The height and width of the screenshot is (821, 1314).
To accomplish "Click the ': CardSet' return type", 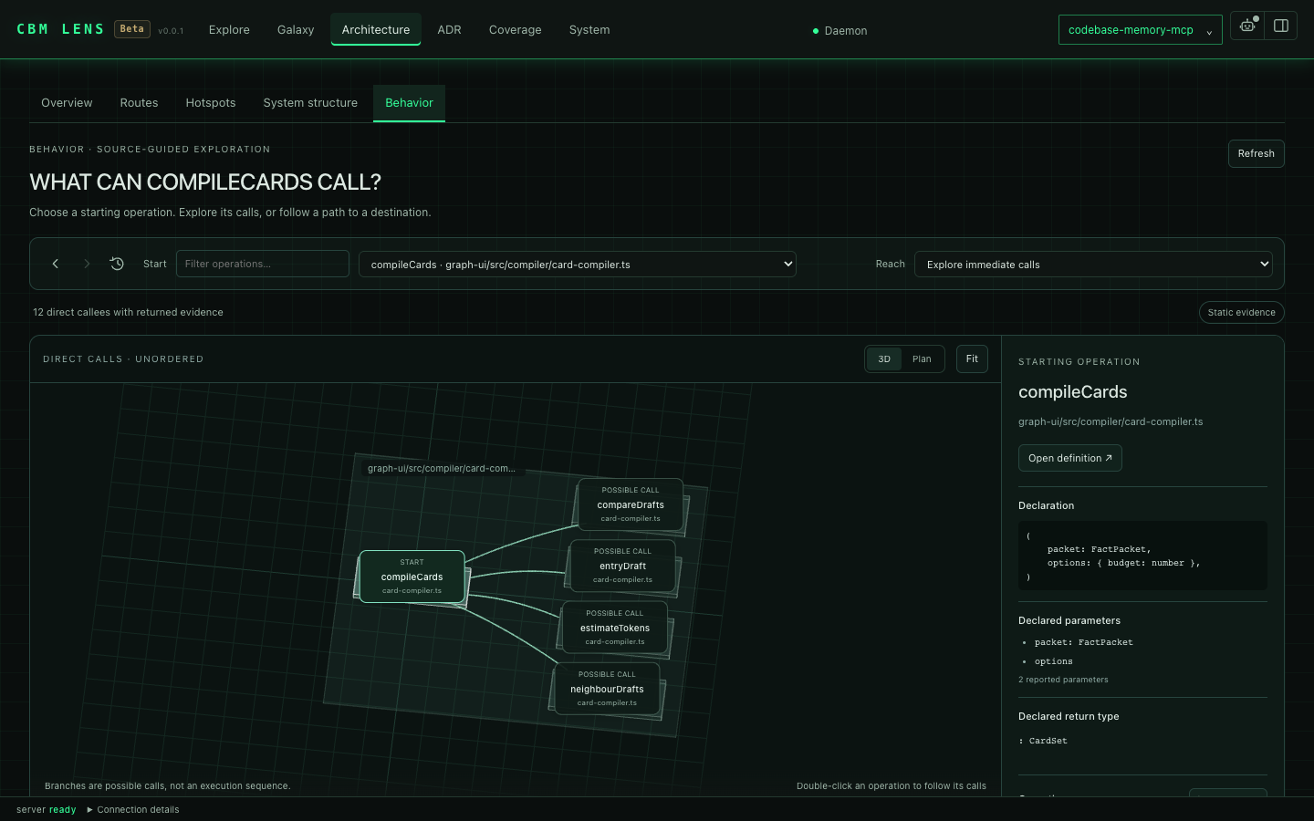I will click(x=1043, y=741).
